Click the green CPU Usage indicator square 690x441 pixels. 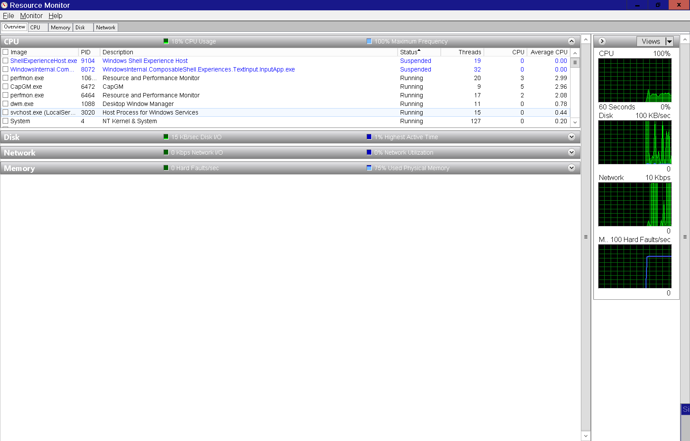click(x=166, y=41)
